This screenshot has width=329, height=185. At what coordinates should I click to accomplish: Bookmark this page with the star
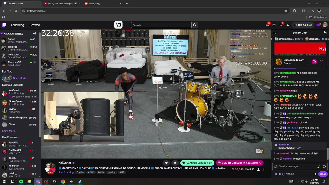pyautogui.click(x=286, y=11)
